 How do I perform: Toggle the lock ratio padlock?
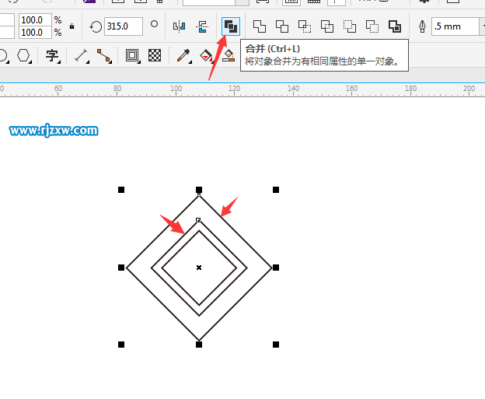pos(72,26)
